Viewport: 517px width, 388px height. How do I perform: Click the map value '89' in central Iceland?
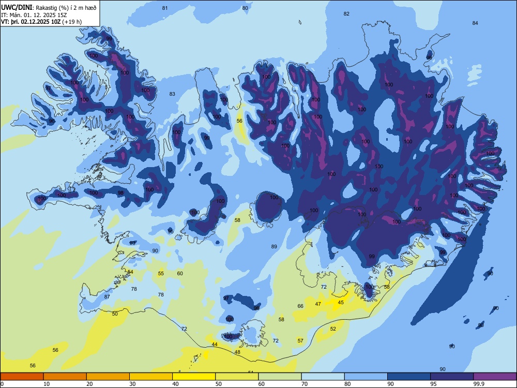(x=274, y=246)
